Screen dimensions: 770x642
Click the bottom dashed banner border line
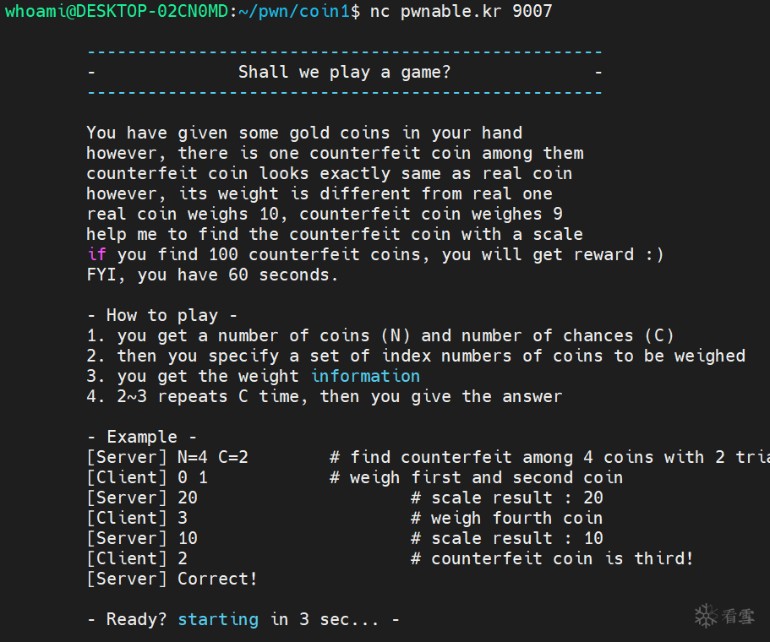[345, 92]
